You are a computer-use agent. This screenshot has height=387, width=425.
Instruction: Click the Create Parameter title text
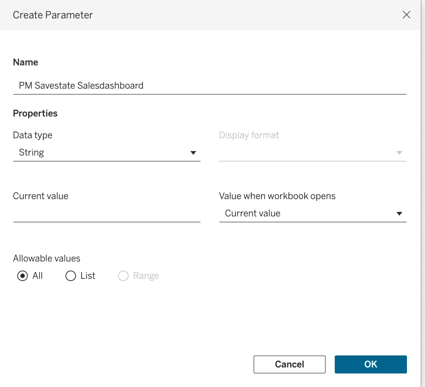[x=53, y=15]
